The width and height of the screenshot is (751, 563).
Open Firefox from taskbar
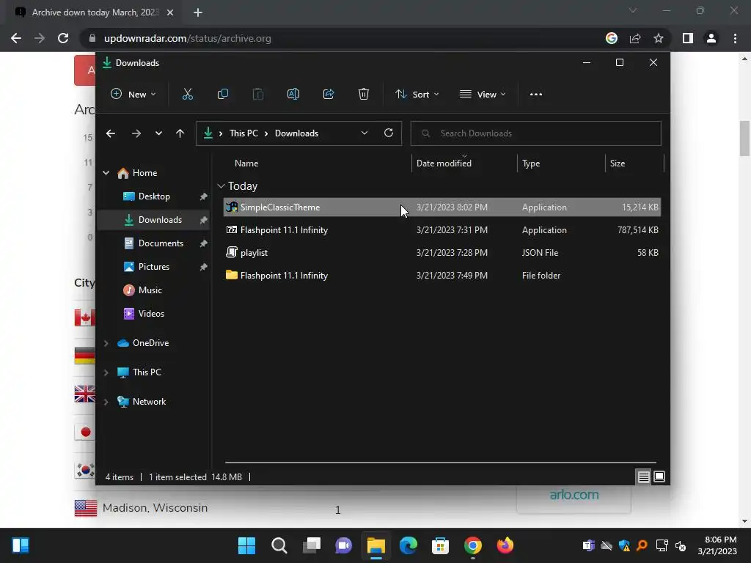(x=505, y=545)
